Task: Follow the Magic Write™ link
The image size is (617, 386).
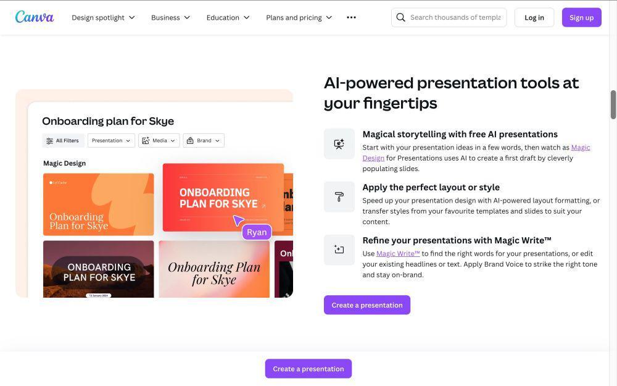Action: click(398, 254)
